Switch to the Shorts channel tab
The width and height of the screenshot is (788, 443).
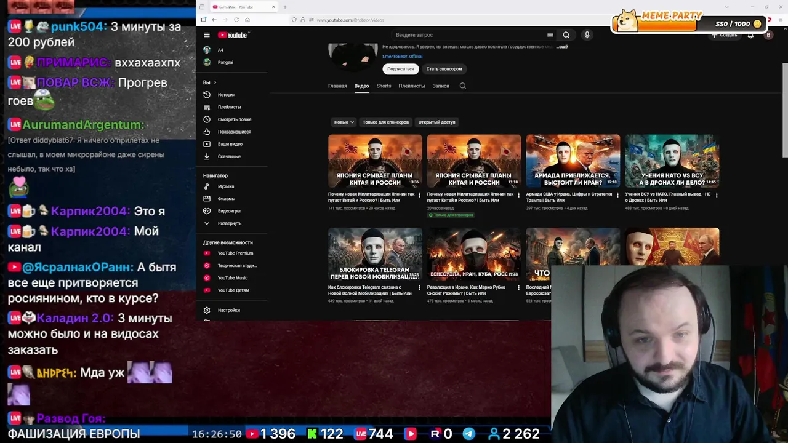(384, 86)
